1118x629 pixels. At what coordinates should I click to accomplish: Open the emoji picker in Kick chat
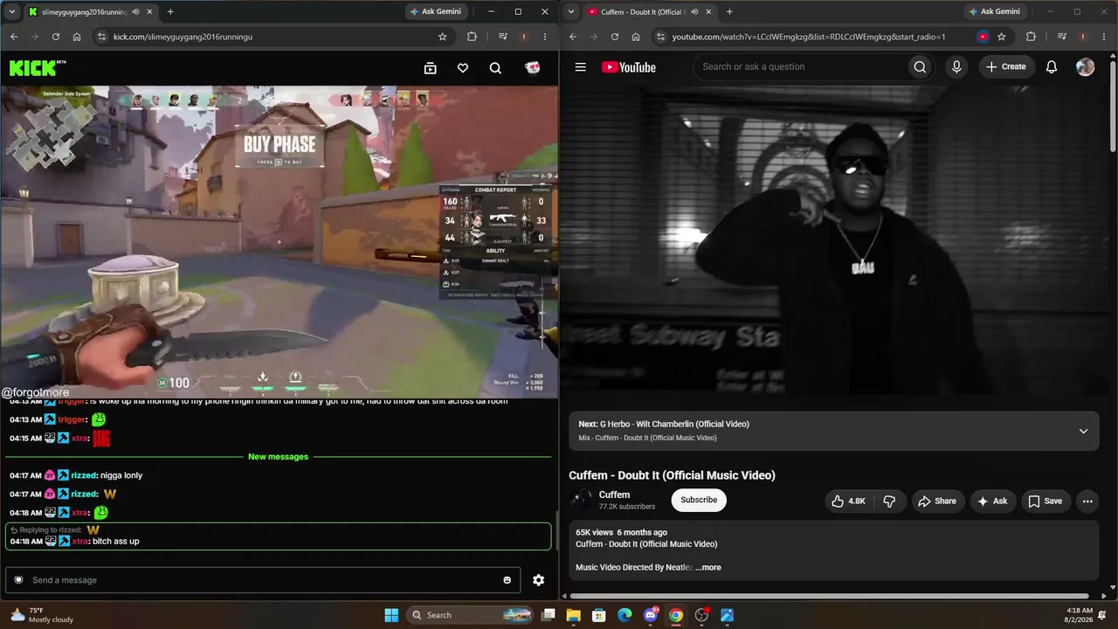(507, 580)
